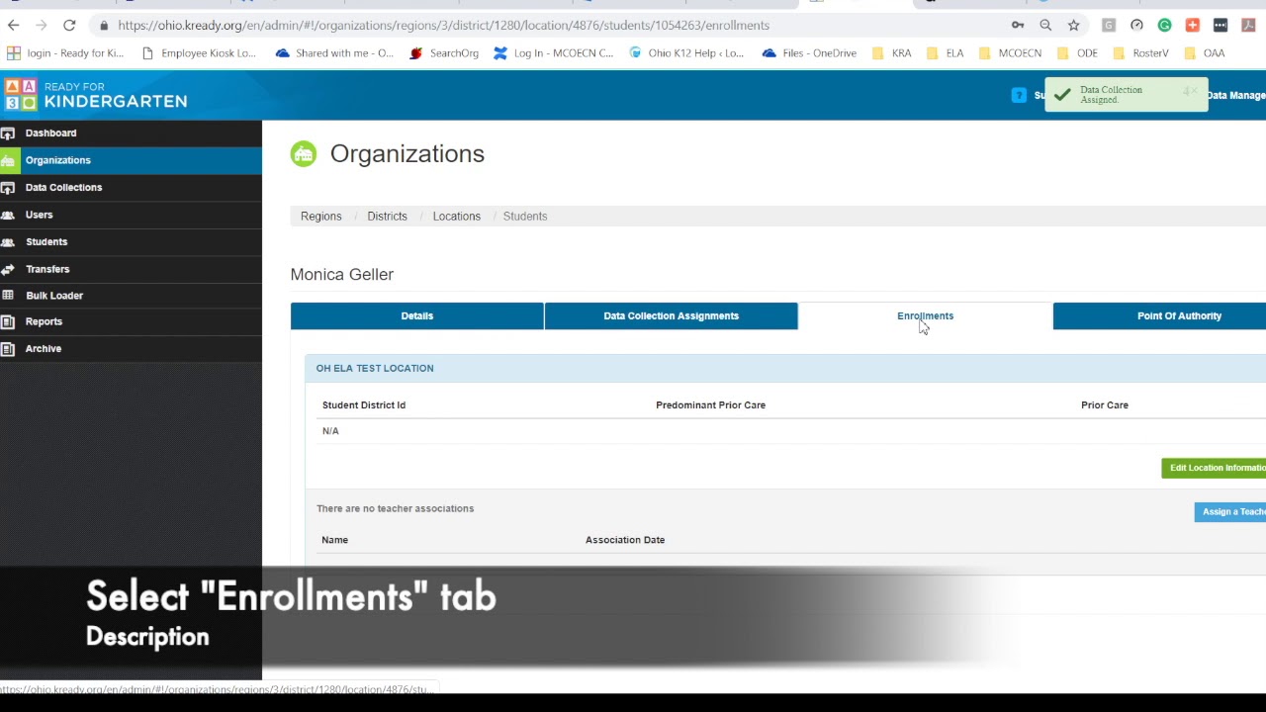The height and width of the screenshot is (712, 1266).
Task: Click the blue support question-mark icon
Action: (1019, 95)
